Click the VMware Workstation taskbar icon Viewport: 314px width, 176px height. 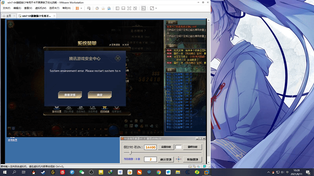pyautogui.click(x=206, y=172)
